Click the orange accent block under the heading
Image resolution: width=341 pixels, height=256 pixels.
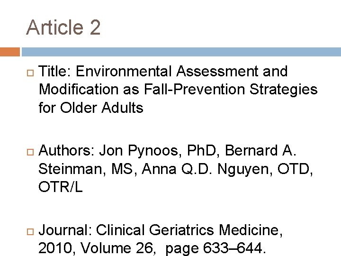click(x=10, y=52)
